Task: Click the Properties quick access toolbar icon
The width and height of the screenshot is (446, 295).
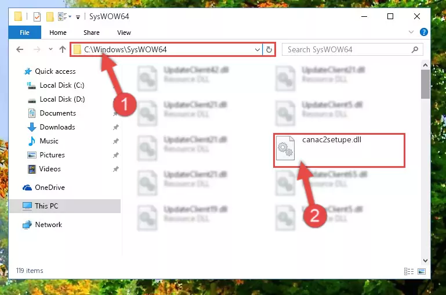Action: 37,17
